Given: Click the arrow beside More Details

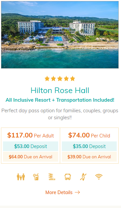Looking at the screenshot, I should (x=77, y=192).
